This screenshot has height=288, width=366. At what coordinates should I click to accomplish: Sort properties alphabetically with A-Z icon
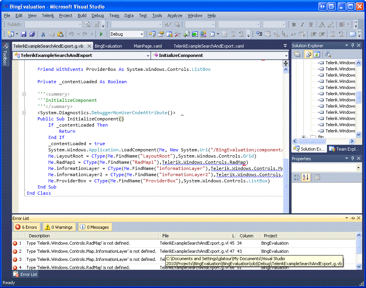(306, 177)
